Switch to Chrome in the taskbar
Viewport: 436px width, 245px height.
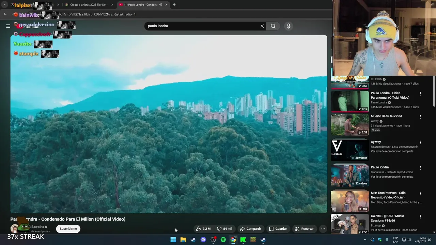coord(233,240)
